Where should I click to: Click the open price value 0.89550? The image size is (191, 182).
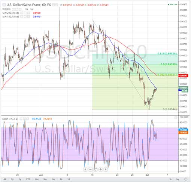(67, 5)
